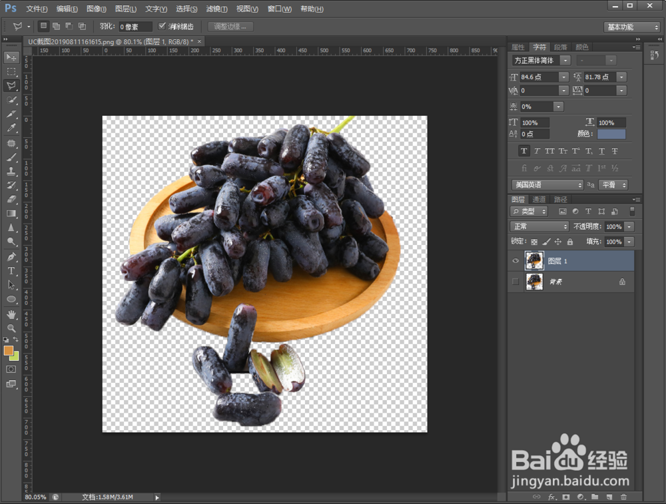The width and height of the screenshot is (666, 504).
Task: Click the type layer filter icon
Action: pos(588,211)
